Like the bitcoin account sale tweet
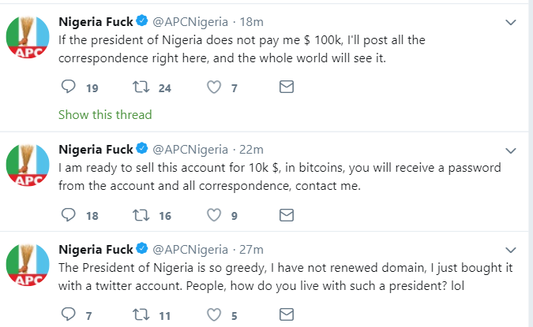Screen dimensions: 533x327 click(x=213, y=214)
